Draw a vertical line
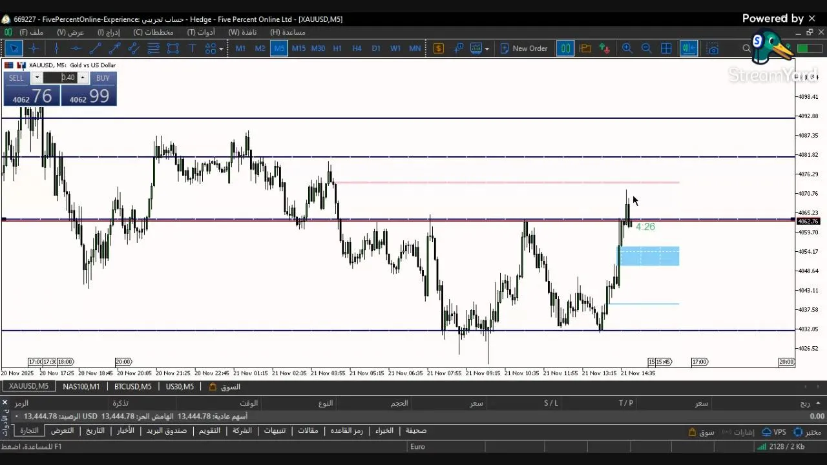The height and width of the screenshot is (465, 827). tap(56, 48)
